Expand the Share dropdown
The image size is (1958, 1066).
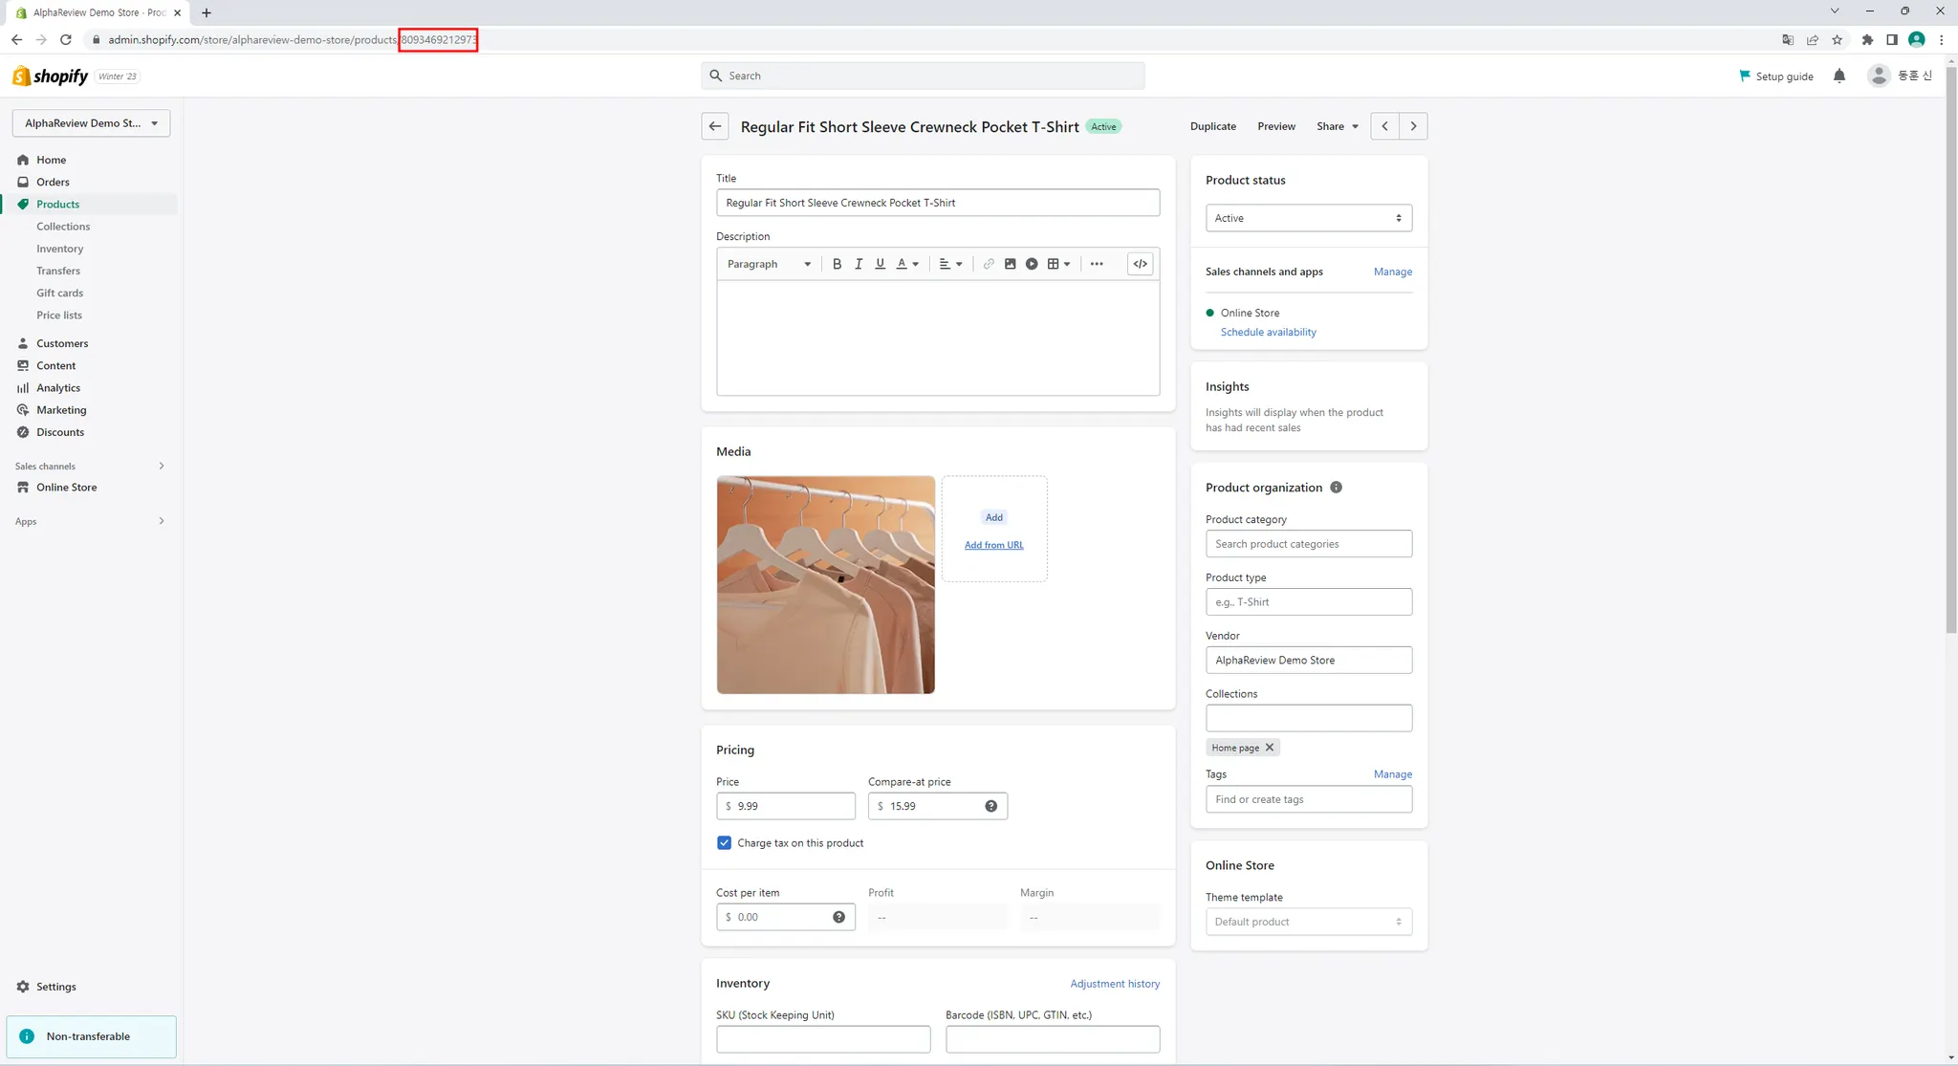(1337, 126)
